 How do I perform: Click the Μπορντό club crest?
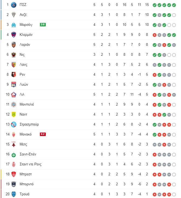click(x=14, y=184)
